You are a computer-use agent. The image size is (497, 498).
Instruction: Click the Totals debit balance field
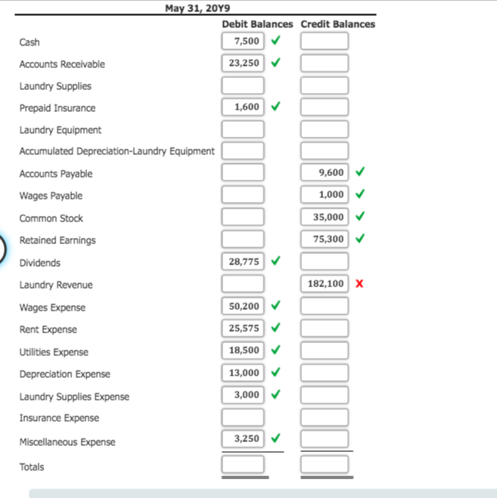(243, 464)
